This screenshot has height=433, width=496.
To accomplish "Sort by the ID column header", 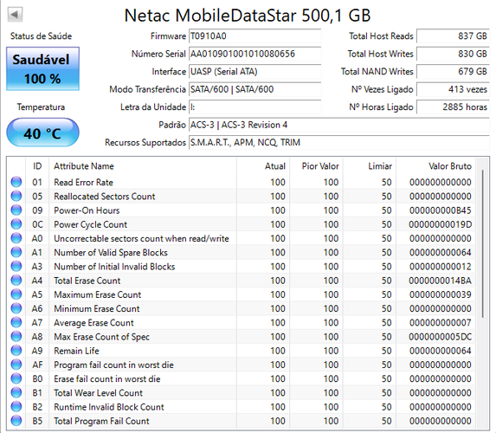I will tap(37, 166).
